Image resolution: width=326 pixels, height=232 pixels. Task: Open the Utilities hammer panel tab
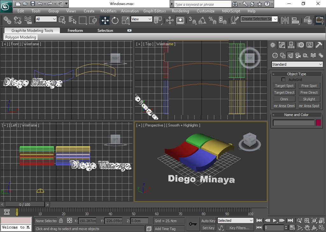pos(319,45)
